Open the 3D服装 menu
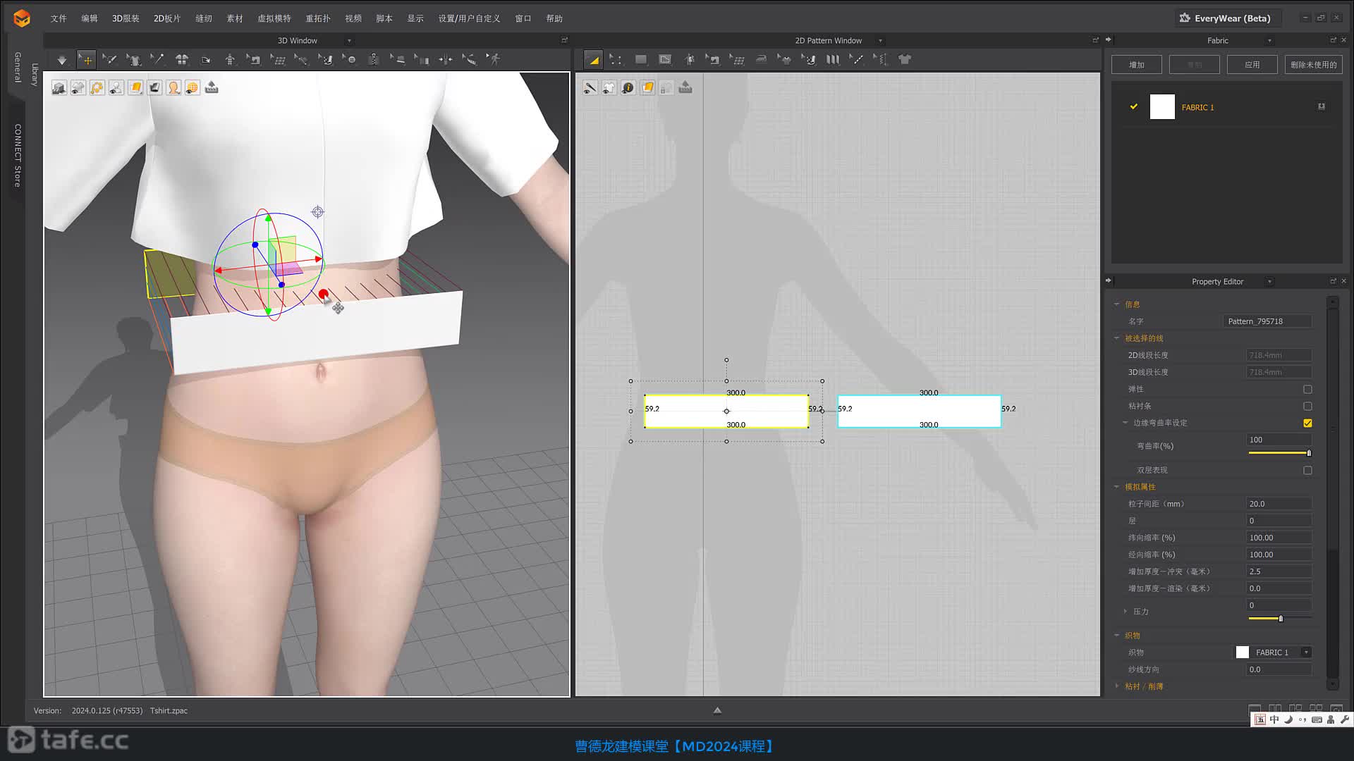1354x761 pixels. point(126,18)
